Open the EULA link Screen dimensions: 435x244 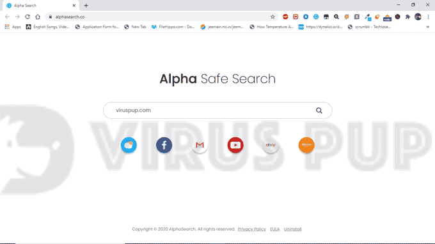[x=274, y=229]
